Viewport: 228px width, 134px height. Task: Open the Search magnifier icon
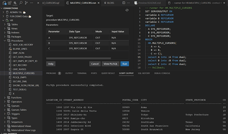click(x=21, y=3)
